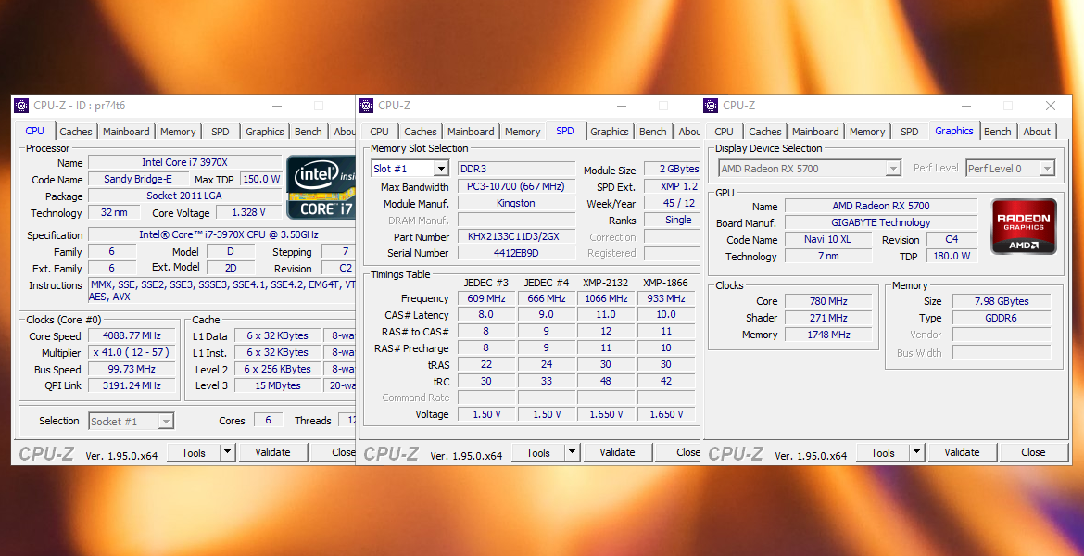Switch to Caches tab in pr74t6 window
This screenshot has width=1084, height=556.
[76, 132]
